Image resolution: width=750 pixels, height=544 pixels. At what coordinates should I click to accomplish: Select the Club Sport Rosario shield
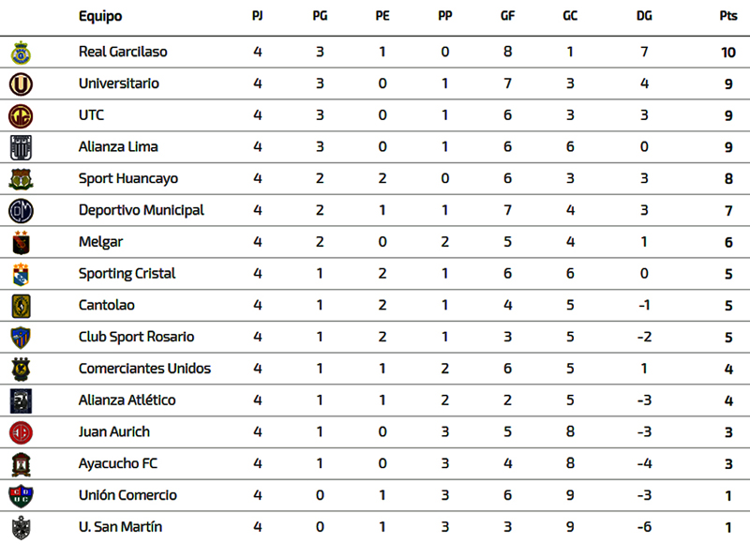[21, 338]
